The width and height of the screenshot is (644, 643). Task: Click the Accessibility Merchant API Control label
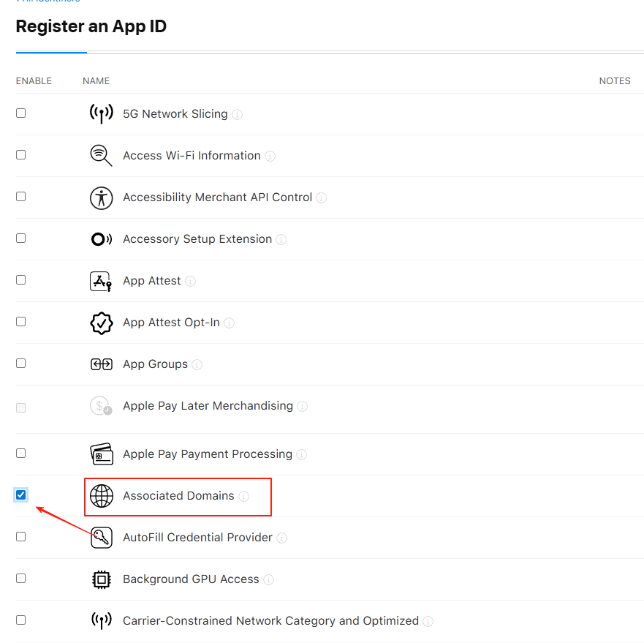[218, 198]
